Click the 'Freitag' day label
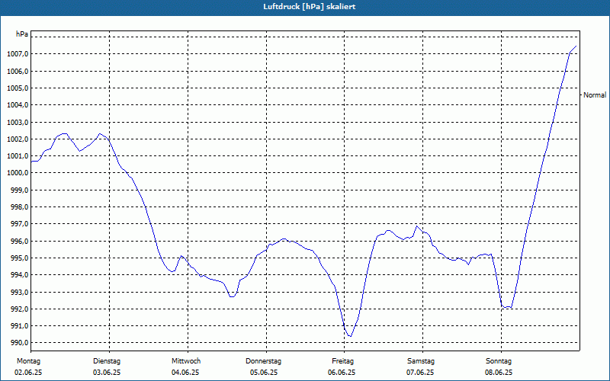The image size is (610, 381). tap(342, 361)
